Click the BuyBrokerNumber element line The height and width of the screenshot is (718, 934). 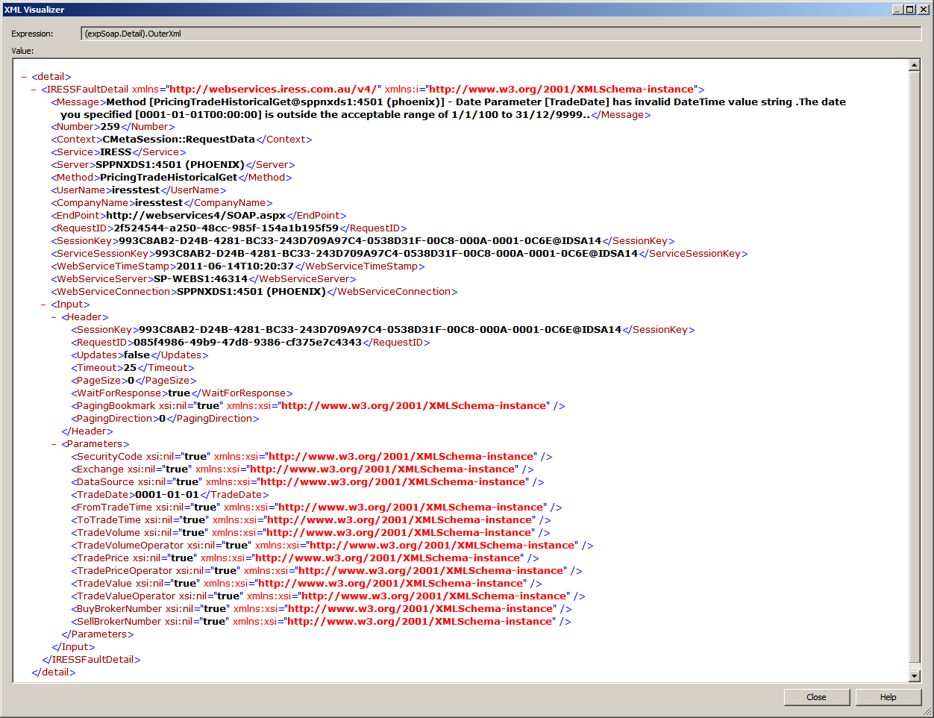[322, 609]
